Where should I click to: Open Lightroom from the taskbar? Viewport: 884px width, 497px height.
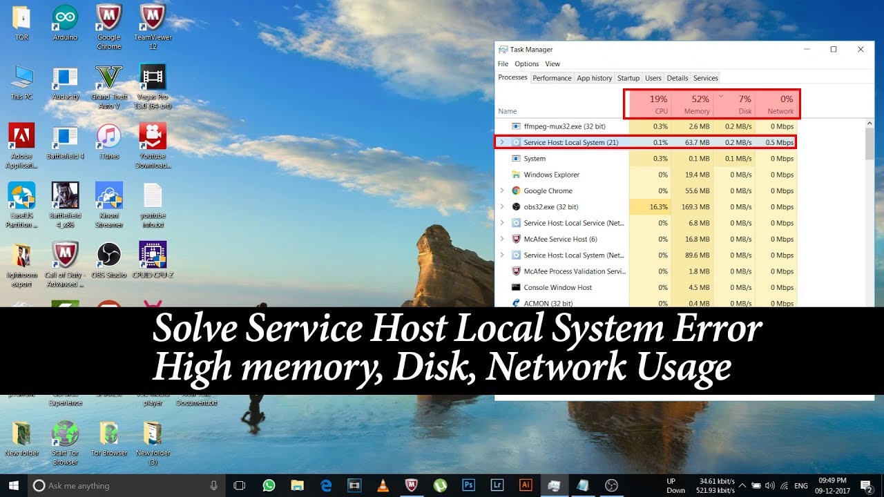(497, 485)
